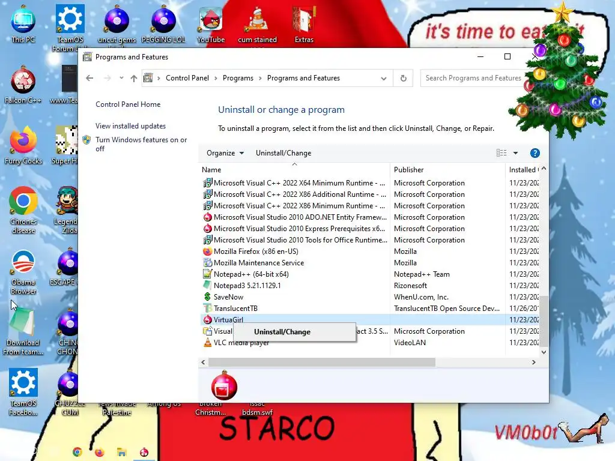Open the Chrome desktop shortcut
The height and width of the screenshot is (461, 615).
coord(23,210)
